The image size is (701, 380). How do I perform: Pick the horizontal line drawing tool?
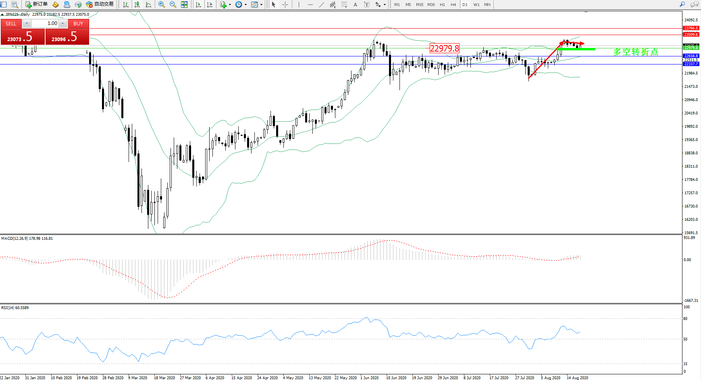click(310, 4)
